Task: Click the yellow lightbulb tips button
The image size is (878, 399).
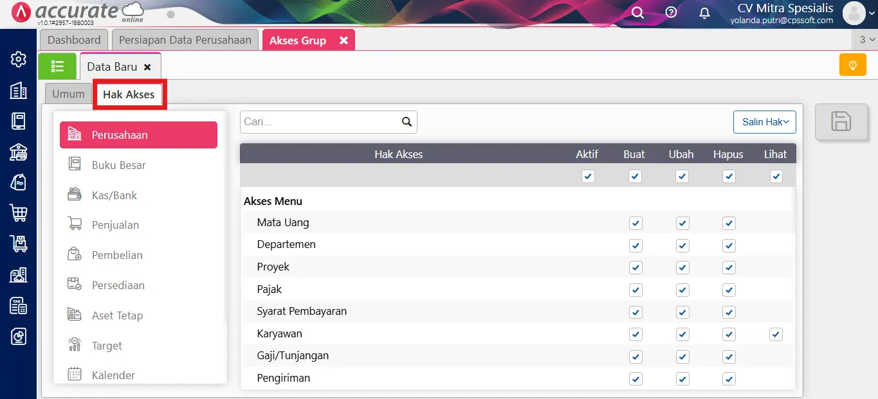Action: (852, 65)
